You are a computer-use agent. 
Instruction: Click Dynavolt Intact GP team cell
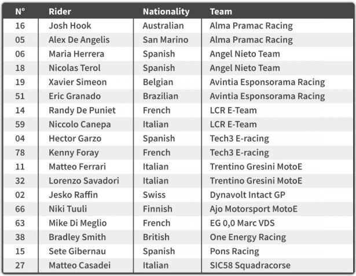point(247,195)
